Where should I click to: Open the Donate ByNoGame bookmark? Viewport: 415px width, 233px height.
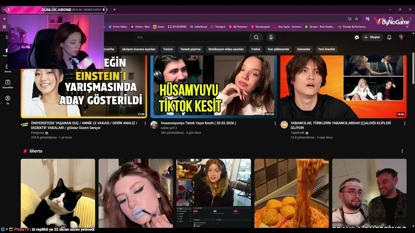click(352, 27)
